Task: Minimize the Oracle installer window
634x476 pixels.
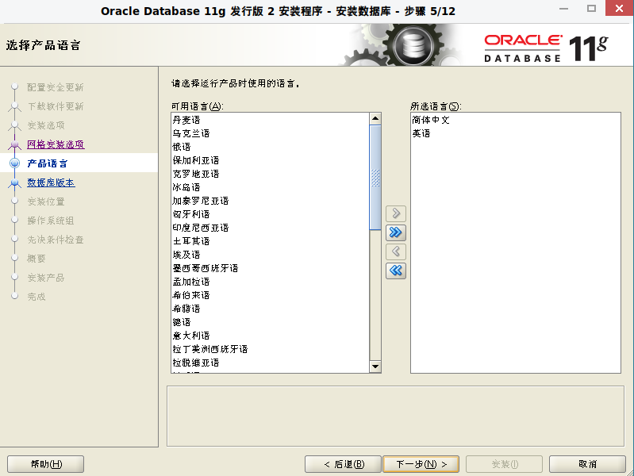Action: click(x=563, y=9)
